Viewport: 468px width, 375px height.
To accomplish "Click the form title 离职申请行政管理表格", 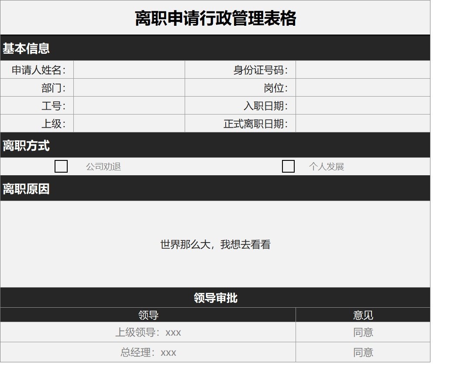I will pos(216,17).
